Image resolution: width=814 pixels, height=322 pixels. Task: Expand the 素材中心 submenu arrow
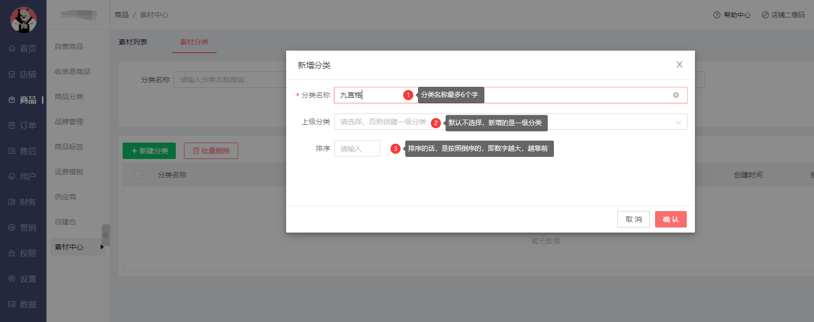pyautogui.click(x=102, y=247)
